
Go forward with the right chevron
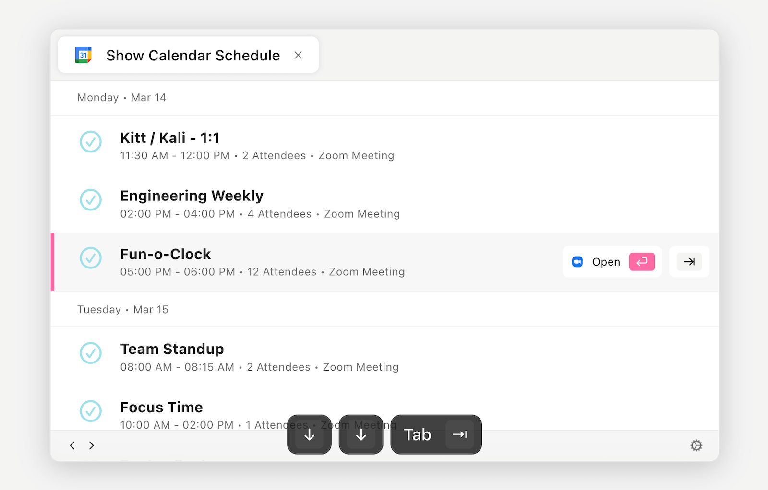91,445
